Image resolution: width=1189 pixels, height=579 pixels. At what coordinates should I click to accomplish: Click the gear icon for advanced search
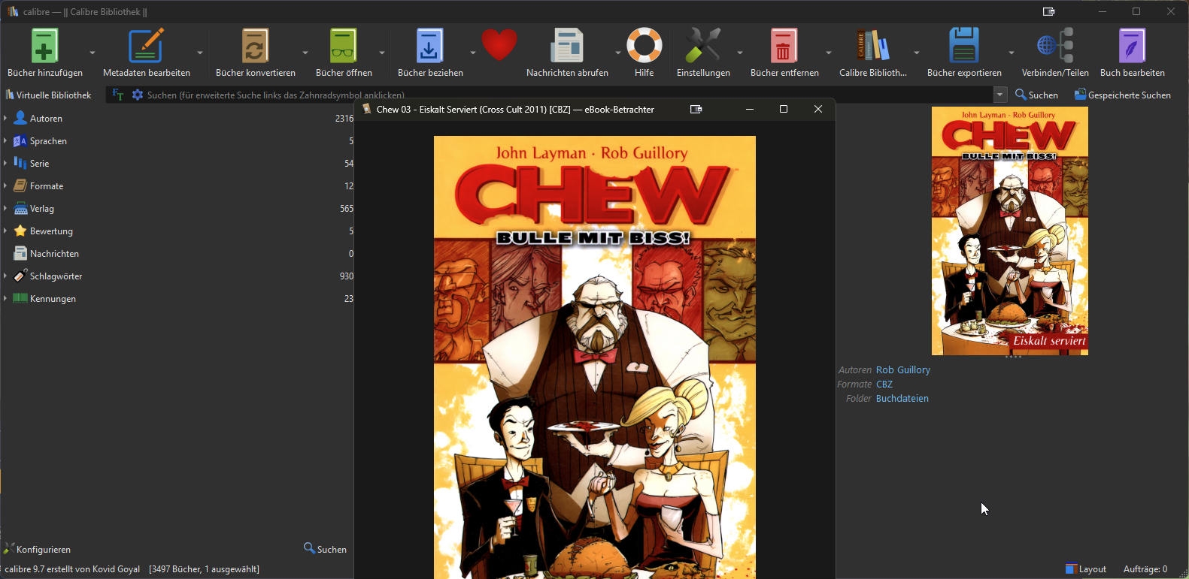pyautogui.click(x=138, y=95)
